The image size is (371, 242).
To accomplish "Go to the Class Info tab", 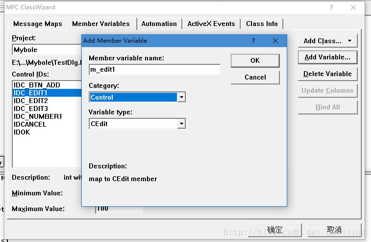I will click(262, 24).
